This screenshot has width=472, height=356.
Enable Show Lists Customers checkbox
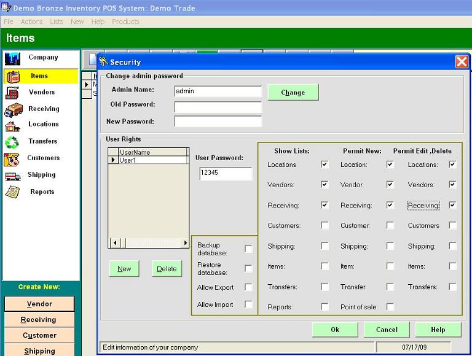324,225
